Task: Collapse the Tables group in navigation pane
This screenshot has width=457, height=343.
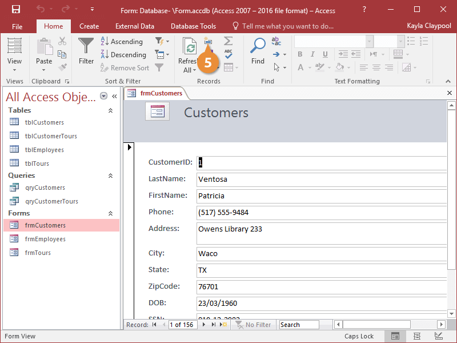Action: click(x=111, y=110)
